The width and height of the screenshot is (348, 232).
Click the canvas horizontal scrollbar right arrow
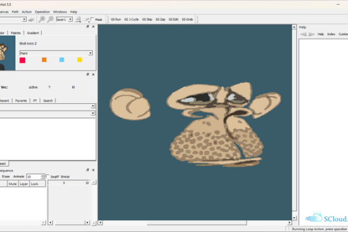(290, 223)
